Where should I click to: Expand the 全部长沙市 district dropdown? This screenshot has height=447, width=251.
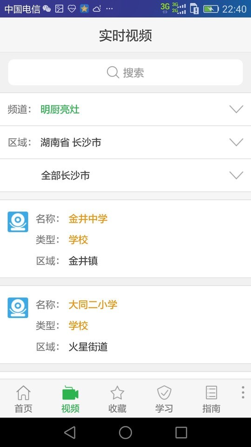pyautogui.click(x=125, y=176)
